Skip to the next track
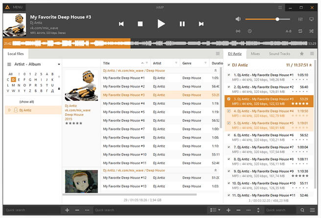Viewport: 321px width, 218px height. pyautogui.click(x=201, y=24)
